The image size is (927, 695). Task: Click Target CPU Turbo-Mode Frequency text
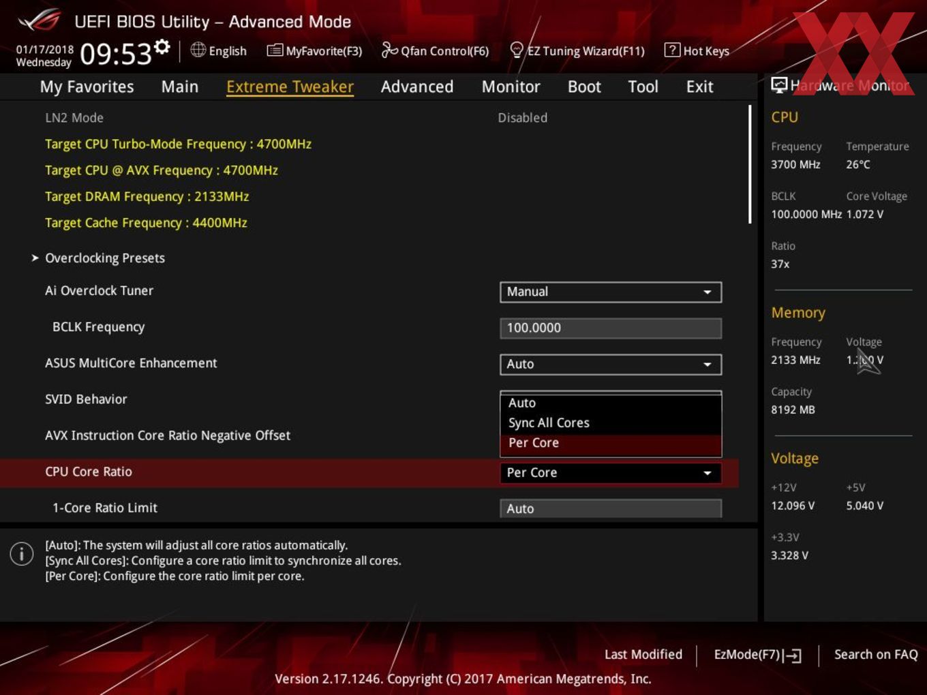pyautogui.click(x=178, y=144)
